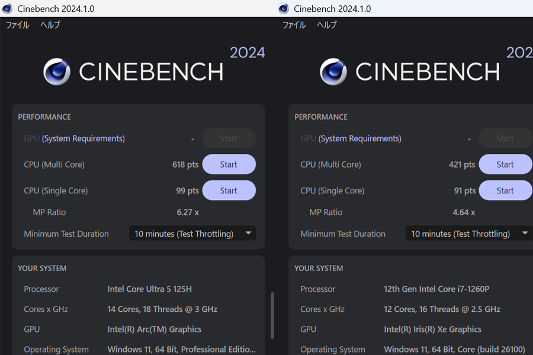Image resolution: width=533 pixels, height=355 pixels.
Task: Click 14 Cores, 18 Threads @ 3 GHz
Action: pyautogui.click(x=162, y=309)
